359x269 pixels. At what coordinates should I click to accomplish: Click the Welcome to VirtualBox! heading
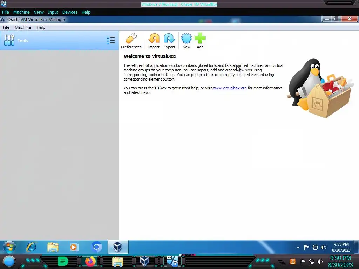coord(150,56)
